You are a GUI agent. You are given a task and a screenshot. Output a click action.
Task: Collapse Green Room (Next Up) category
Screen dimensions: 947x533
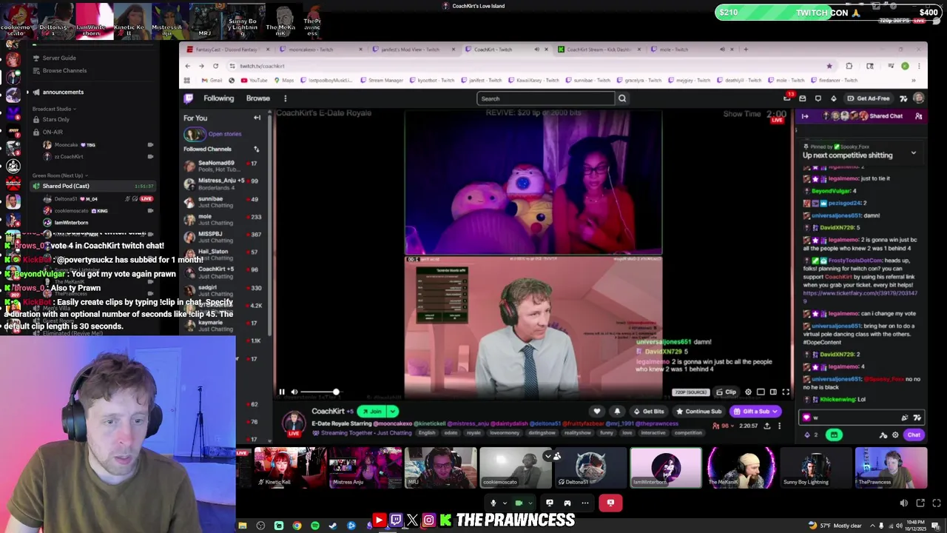pos(59,175)
